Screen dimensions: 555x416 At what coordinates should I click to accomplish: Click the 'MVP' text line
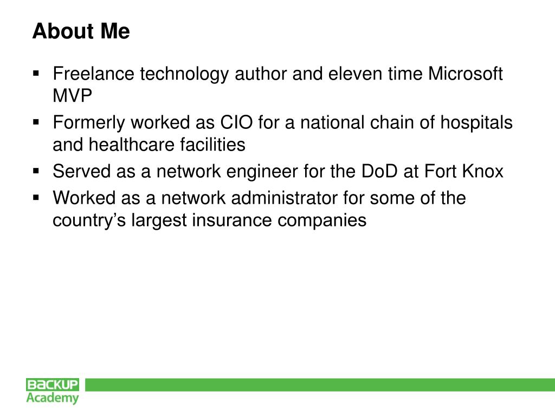pos(72,95)
